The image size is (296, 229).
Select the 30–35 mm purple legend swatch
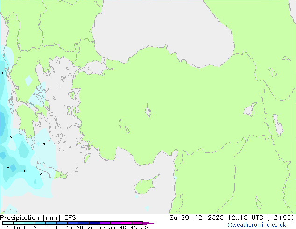tap(105, 223)
